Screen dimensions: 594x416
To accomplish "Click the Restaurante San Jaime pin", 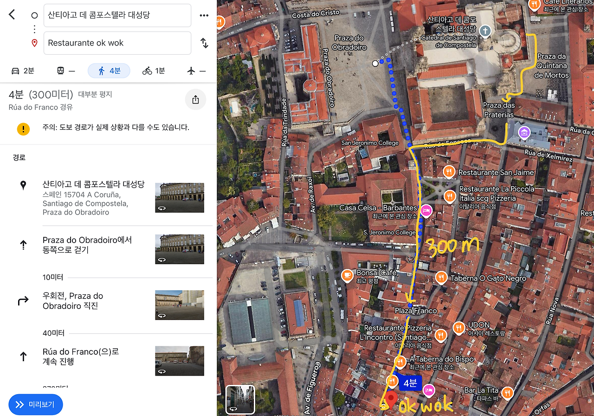I will pyautogui.click(x=448, y=172).
